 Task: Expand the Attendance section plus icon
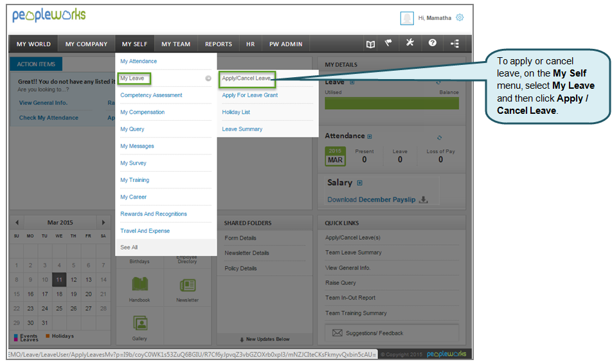[370, 137]
